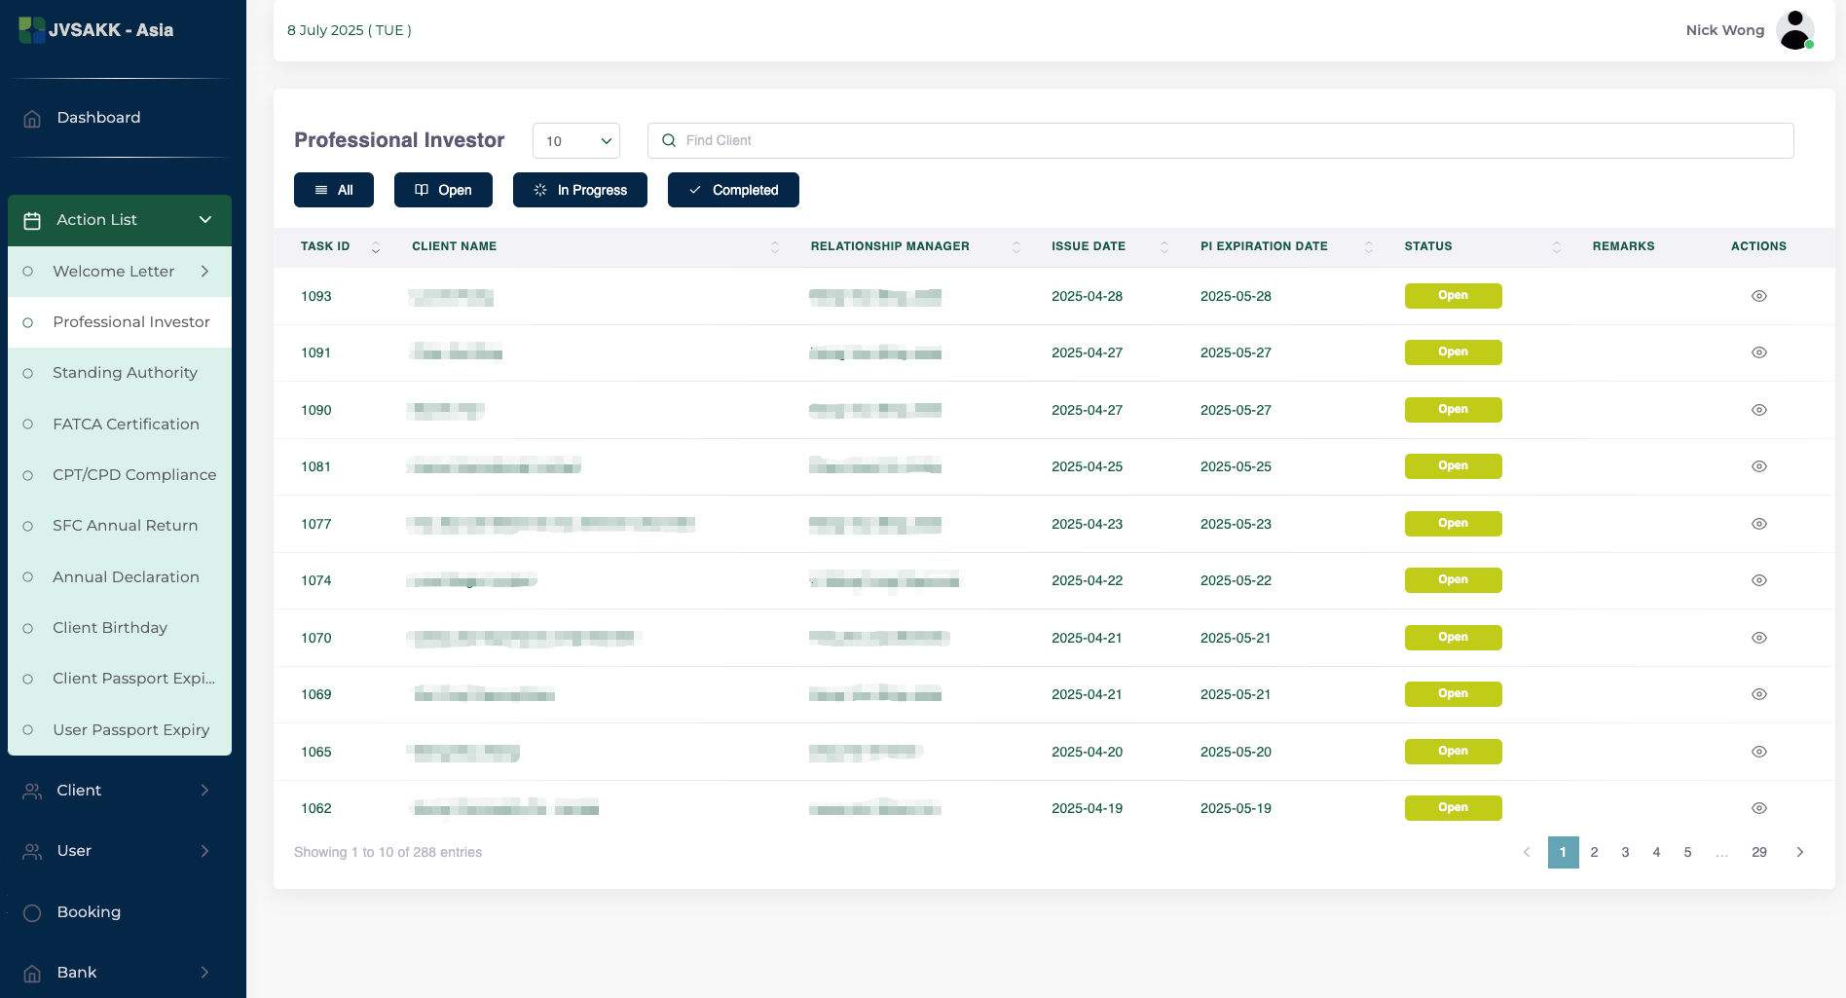This screenshot has height=998, width=1846.
Task: Click the Open status badge for task 1077
Action: [1453, 524]
